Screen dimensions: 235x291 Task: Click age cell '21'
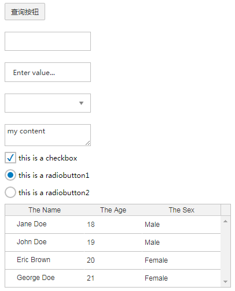113,278
